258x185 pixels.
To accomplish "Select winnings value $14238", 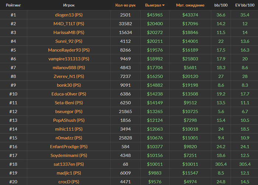I will tap(155, 94).
